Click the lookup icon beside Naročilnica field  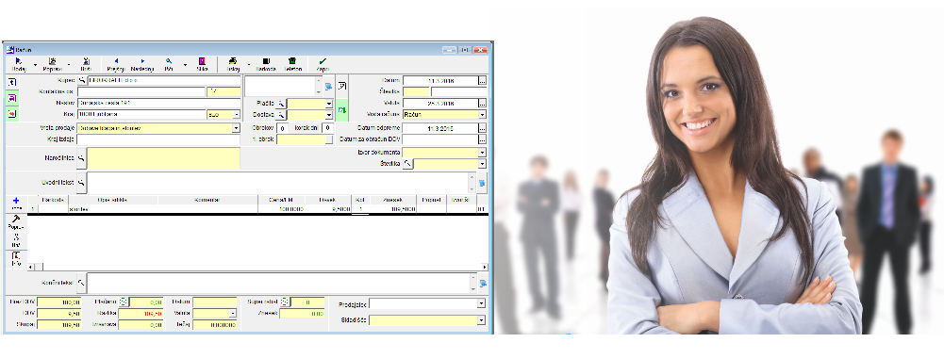[81, 158]
